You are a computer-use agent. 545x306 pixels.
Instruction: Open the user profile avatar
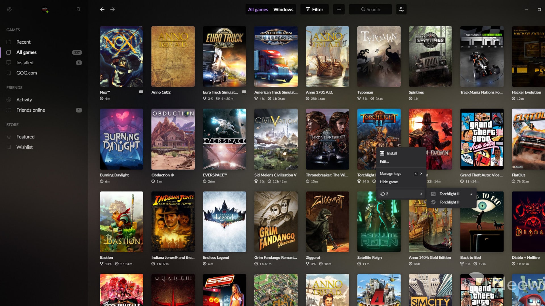coord(45,9)
